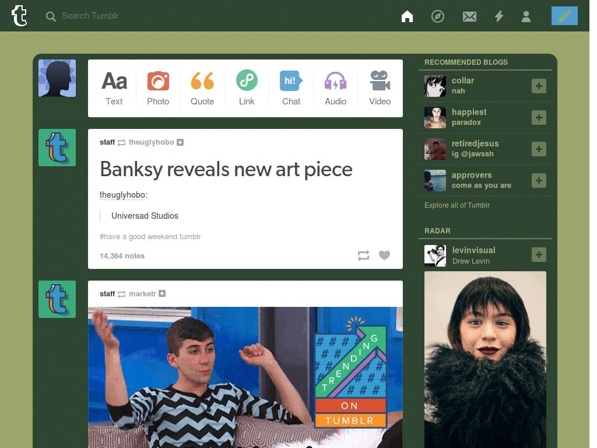Open the Trending on Tumblr GIF image
This screenshot has height=448, width=597.
[245, 377]
